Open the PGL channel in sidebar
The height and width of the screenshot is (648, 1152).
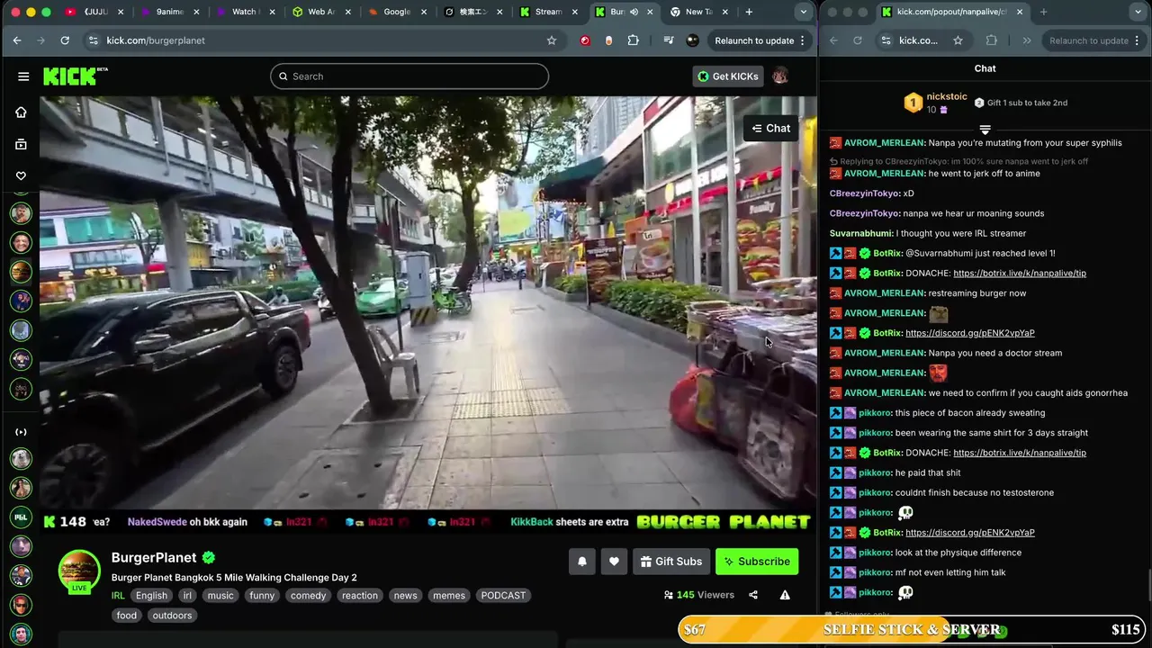coord(21,517)
